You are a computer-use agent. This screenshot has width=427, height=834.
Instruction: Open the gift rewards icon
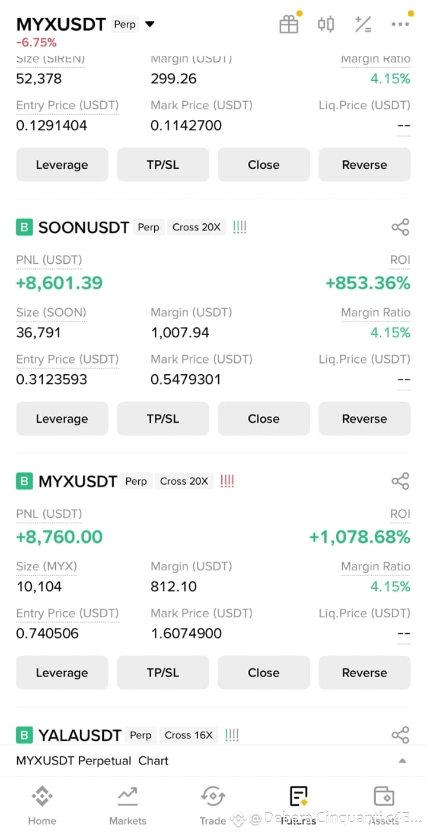289,24
